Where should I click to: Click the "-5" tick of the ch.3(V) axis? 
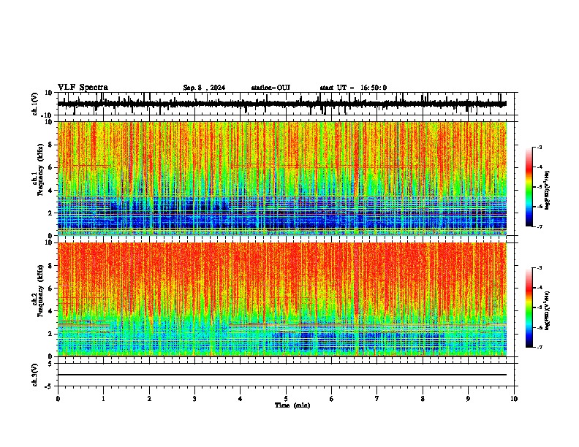[x=50, y=386]
